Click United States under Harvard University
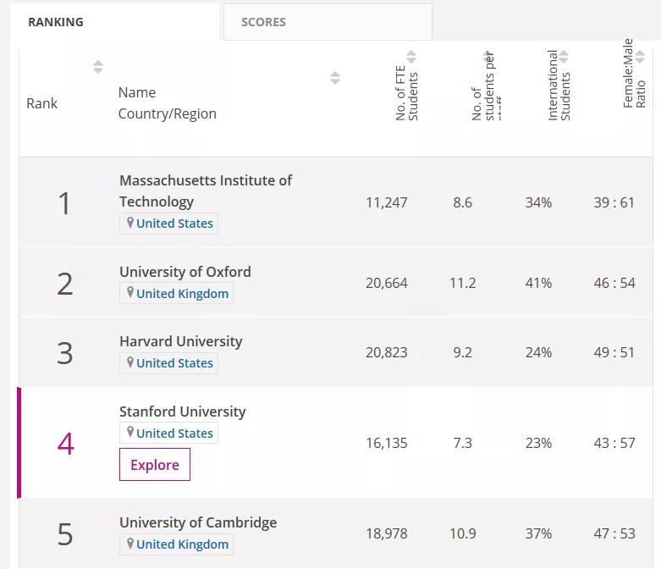 [174, 363]
